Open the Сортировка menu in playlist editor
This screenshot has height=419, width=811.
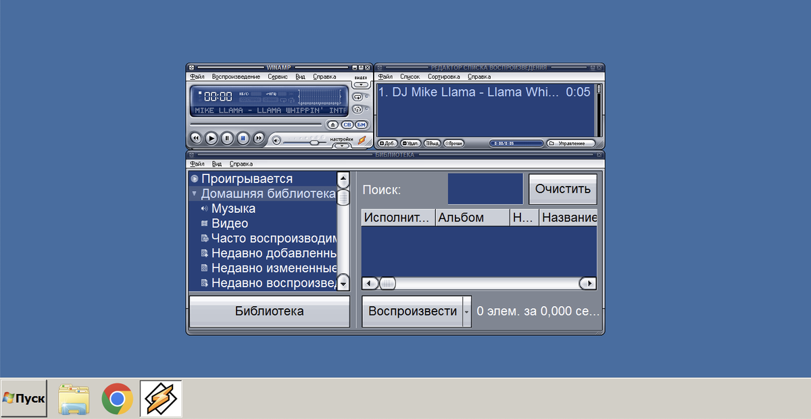click(x=444, y=77)
